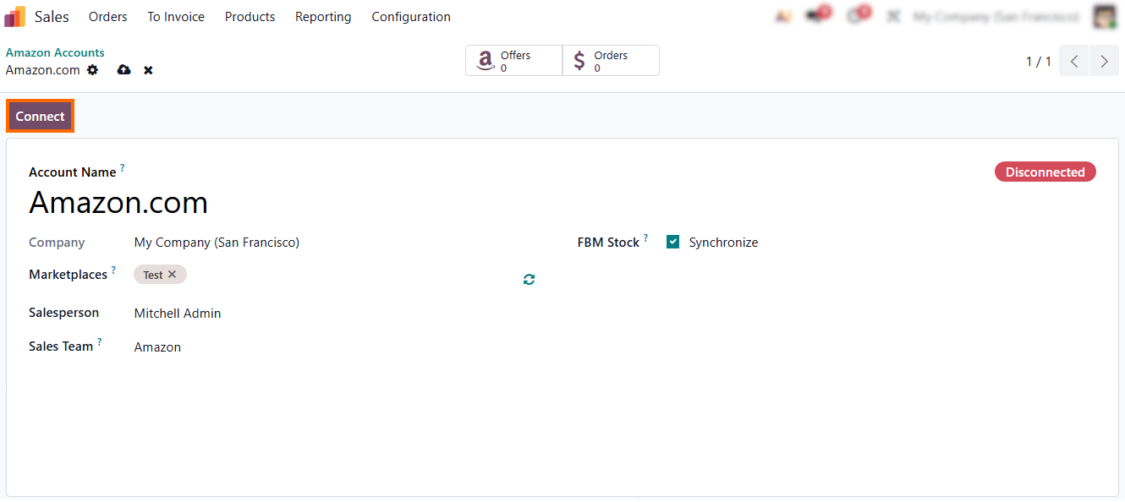Discard changes with the X icon
1125x502 pixels.
[148, 70]
